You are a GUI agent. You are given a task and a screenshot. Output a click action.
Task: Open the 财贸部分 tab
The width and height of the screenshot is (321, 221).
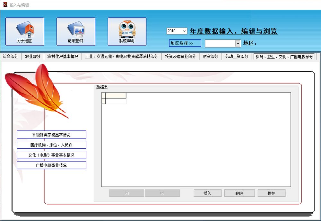[x=211, y=57]
